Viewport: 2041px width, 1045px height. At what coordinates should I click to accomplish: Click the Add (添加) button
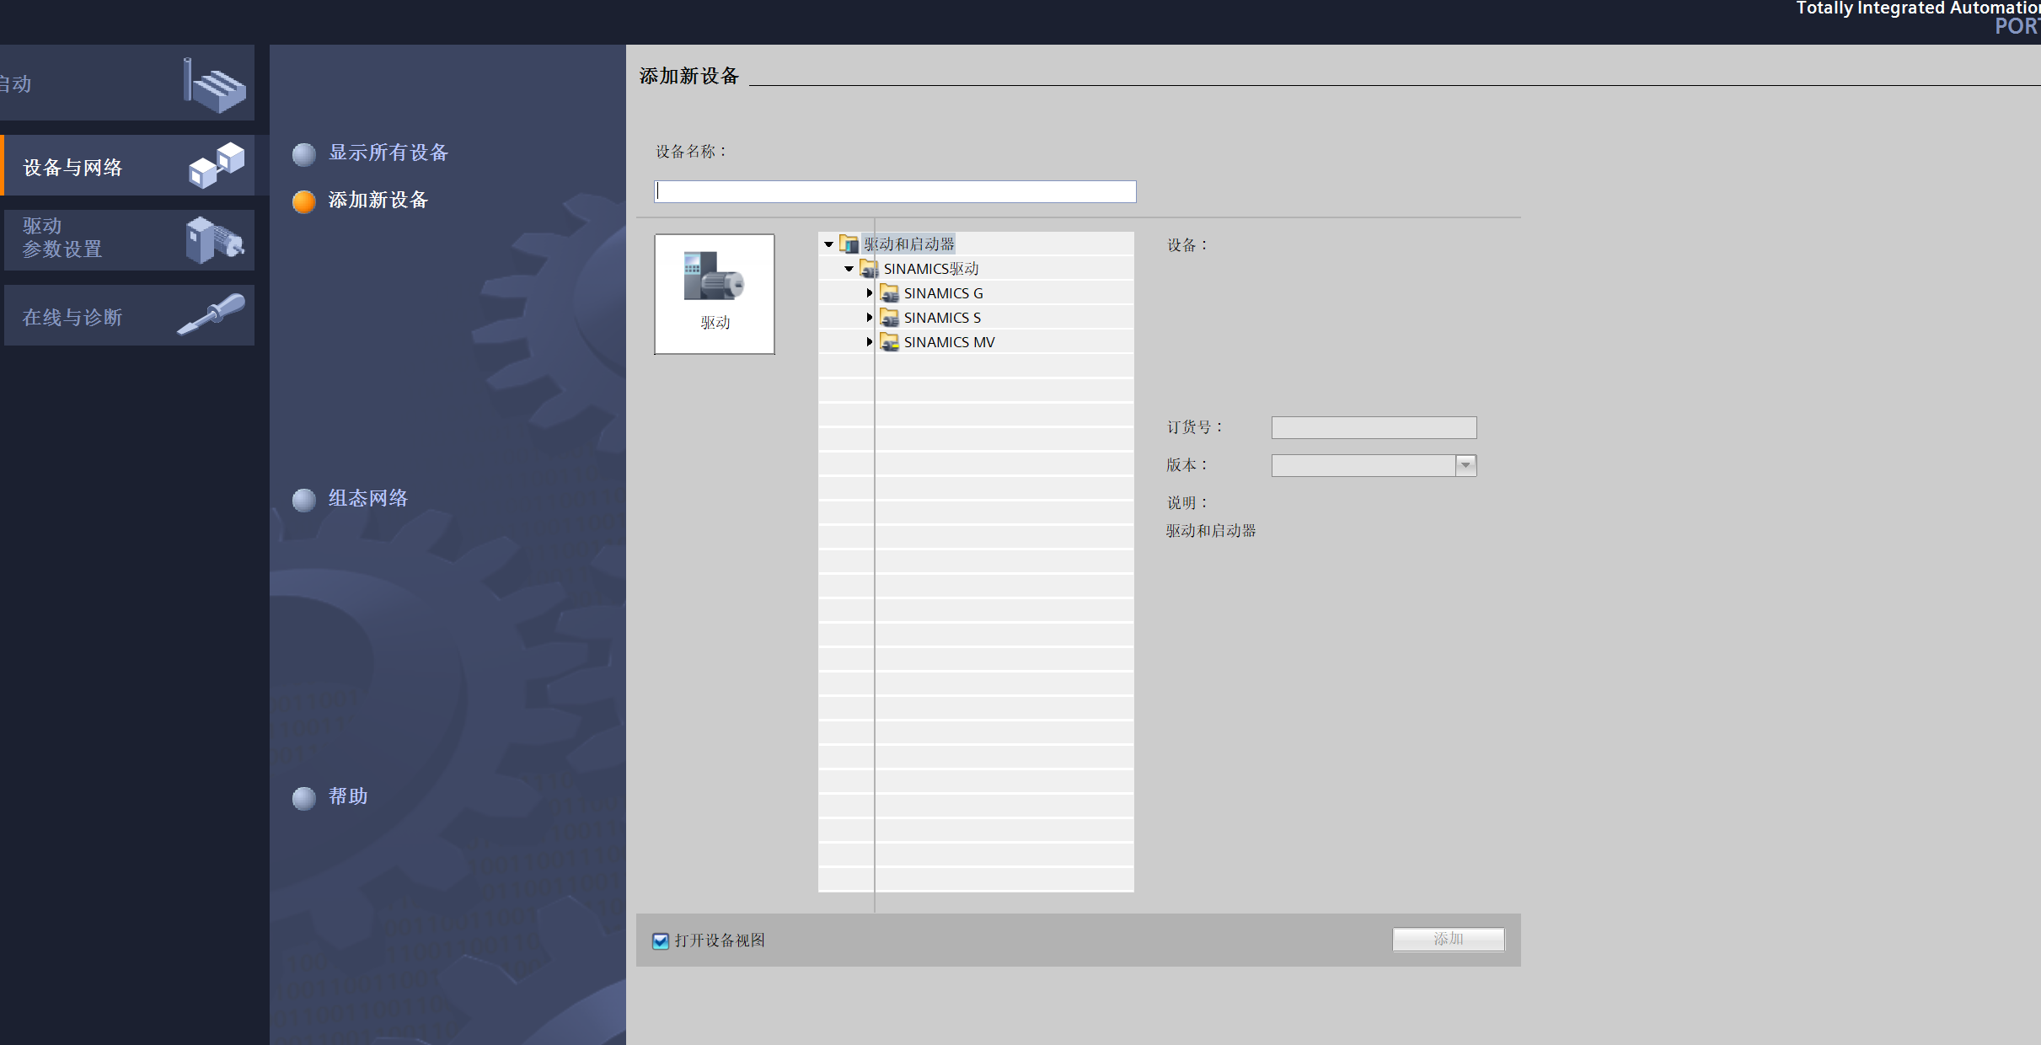coord(1448,939)
